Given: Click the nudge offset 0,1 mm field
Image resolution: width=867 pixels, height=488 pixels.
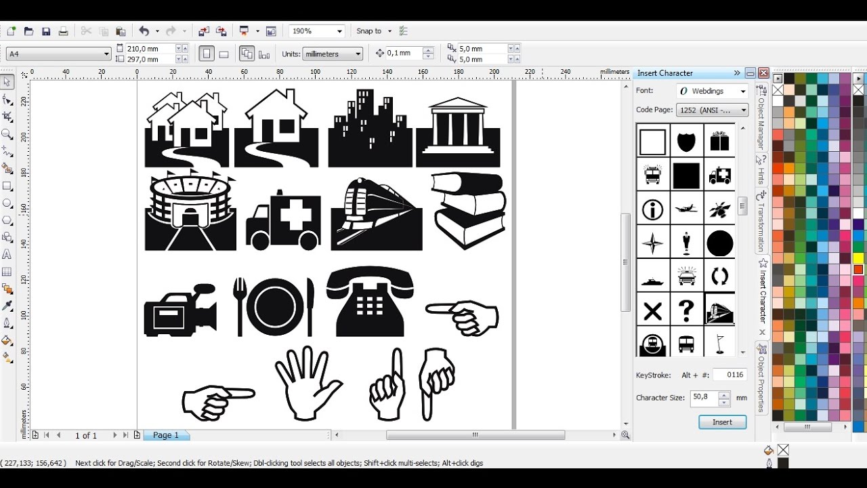Looking at the screenshot, I should pos(404,53).
